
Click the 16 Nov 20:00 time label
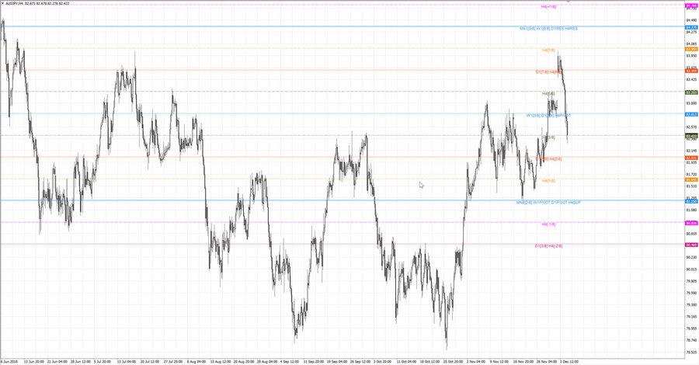[x=523, y=361]
